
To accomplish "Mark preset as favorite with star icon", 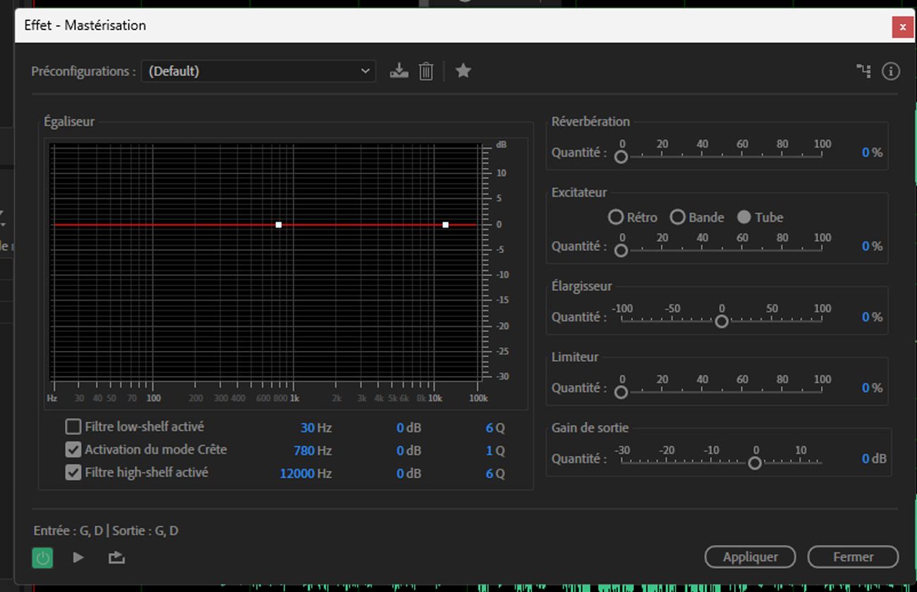I will (x=463, y=70).
